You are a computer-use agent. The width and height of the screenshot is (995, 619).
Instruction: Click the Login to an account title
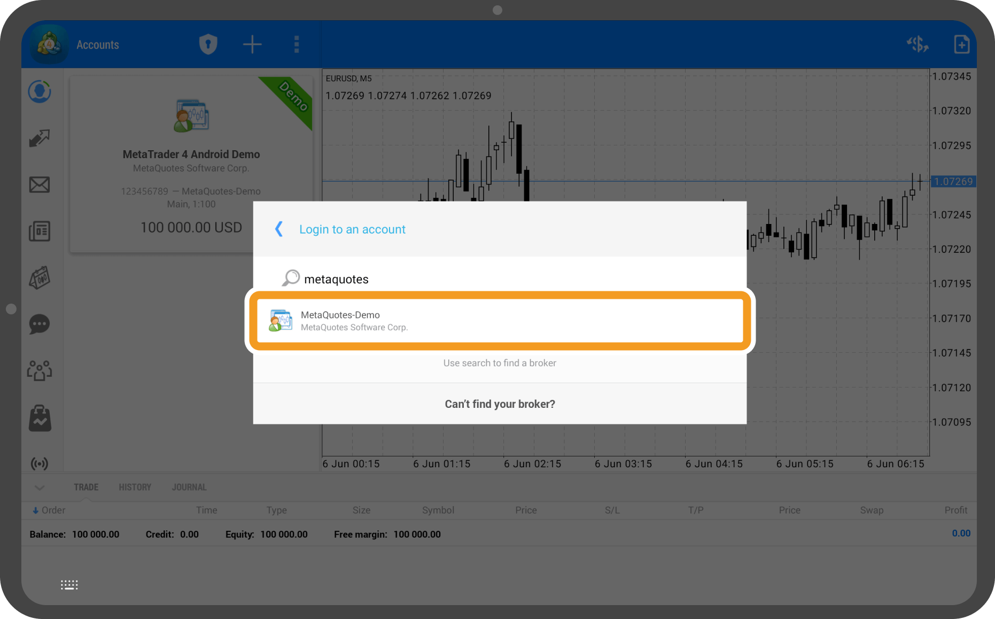352,229
